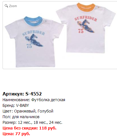Click the Цена без скидки: 118 руб. text

[29, 128]
